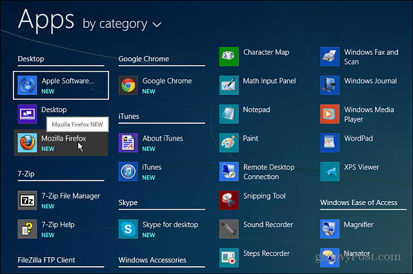Open the Character Map icon
This screenshot has height=274, width=413.
(x=229, y=56)
